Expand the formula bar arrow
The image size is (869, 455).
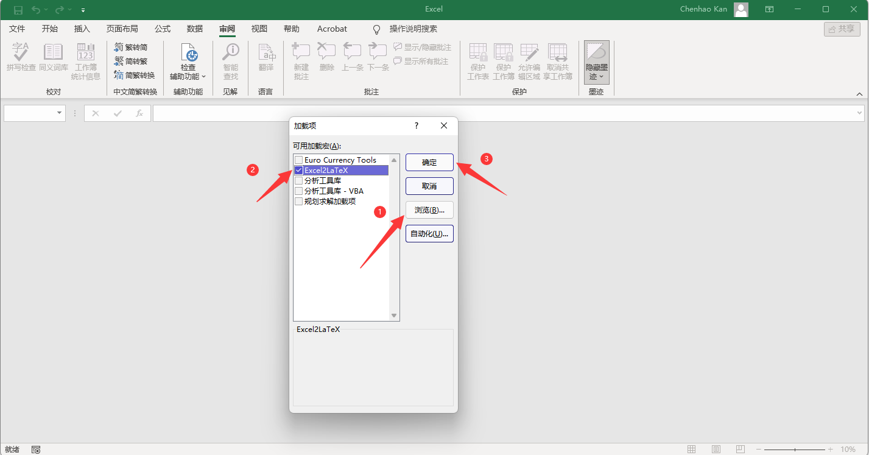click(860, 113)
